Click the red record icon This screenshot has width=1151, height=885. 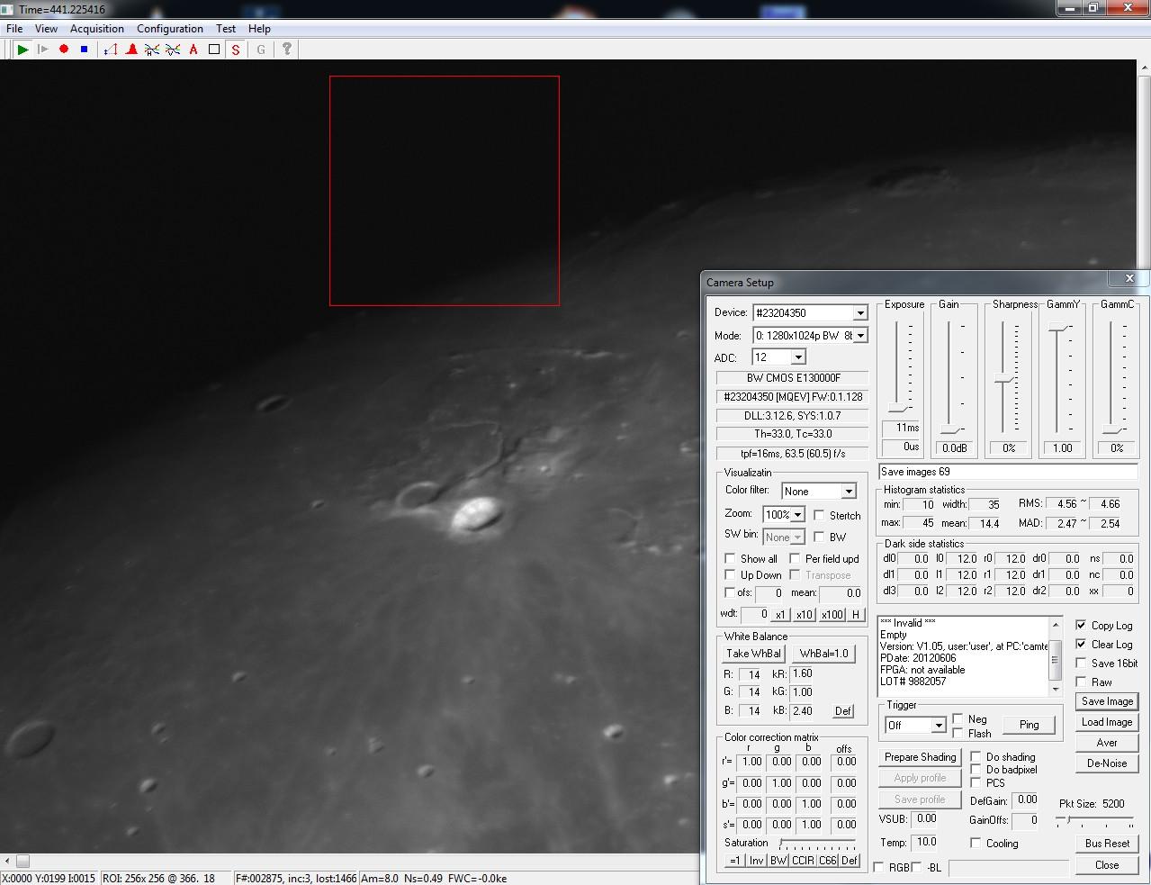point(64,50)
